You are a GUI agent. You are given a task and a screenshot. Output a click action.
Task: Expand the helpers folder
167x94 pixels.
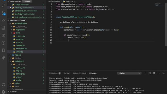[10, 55]
